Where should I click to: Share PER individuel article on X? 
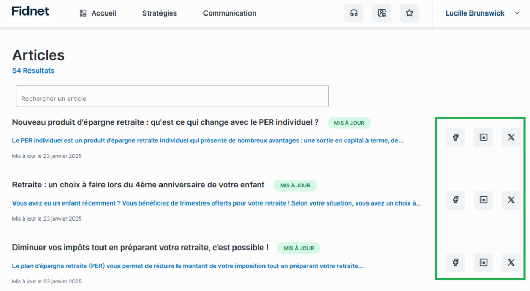click(x=511, y=137)
